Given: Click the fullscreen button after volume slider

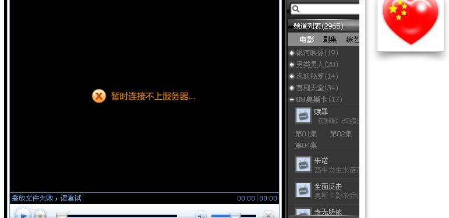Looking at the screenshot, I should click(x=268, y=215).
